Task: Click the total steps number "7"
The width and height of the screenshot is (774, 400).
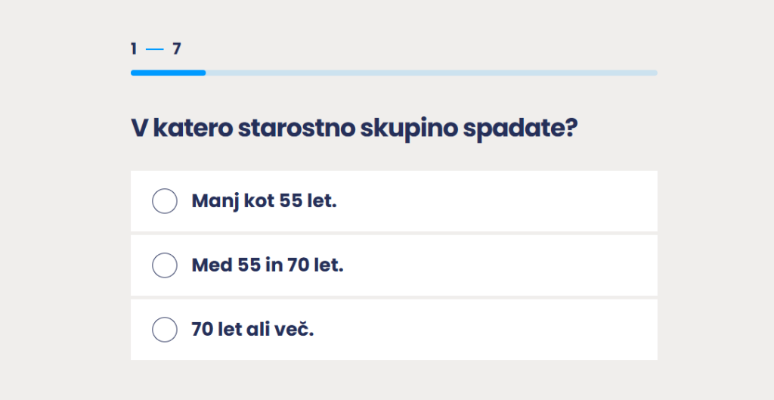Action: pos(177,49)
